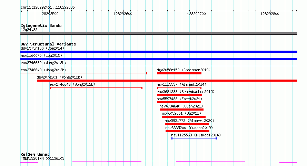Image resolution: width=307 pixels, height=166 pixels.
Task: Open the nsv1160070 (Lou2015) label
Action: (x=41, y=55)
